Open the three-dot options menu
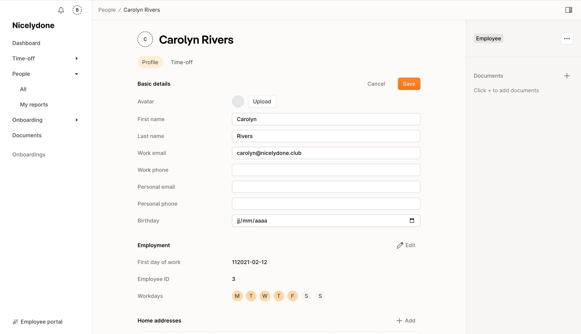 pyautogui.click(x=567, y=38)
